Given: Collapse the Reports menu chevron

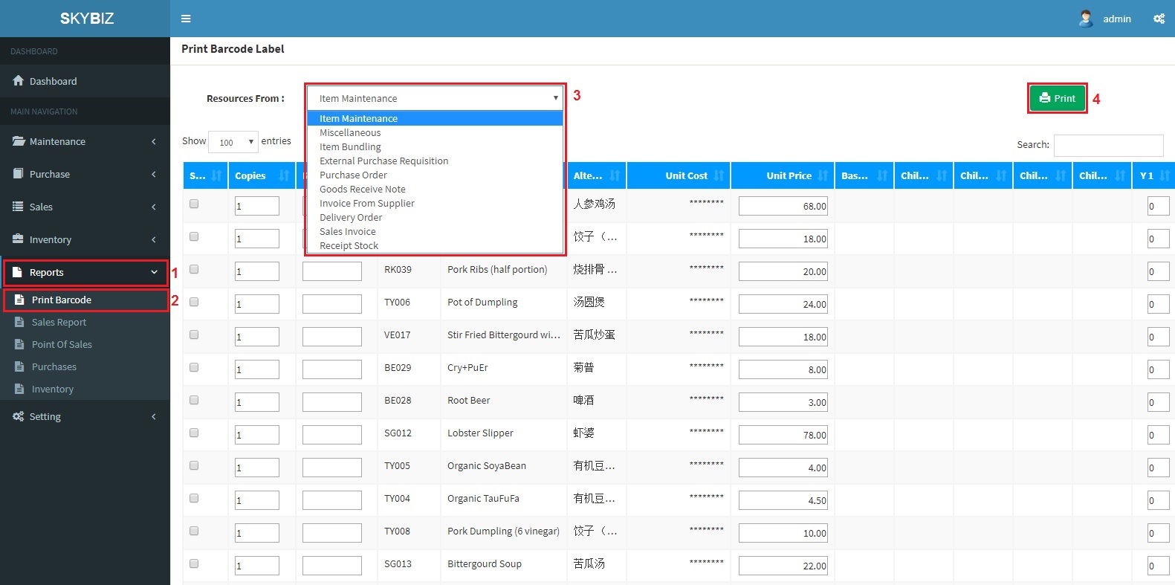Looking at the screenshot, I should (154, 273).
